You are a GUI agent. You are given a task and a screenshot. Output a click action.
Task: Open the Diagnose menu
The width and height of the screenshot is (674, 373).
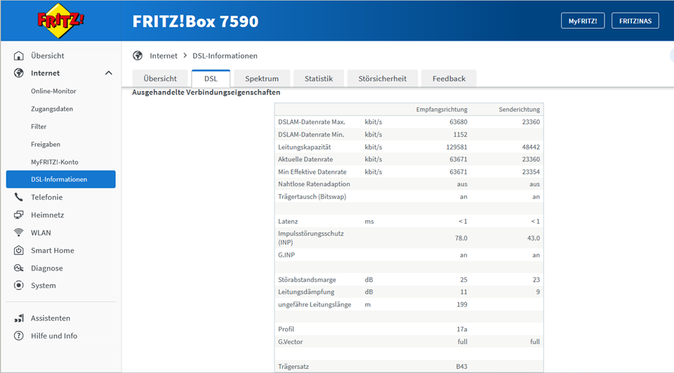[x=47, y=268]
